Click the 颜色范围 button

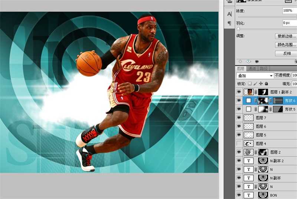click(287, 45)
